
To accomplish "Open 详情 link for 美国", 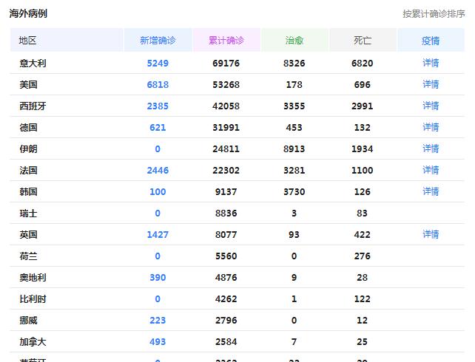I will click(x=431, y=84).
